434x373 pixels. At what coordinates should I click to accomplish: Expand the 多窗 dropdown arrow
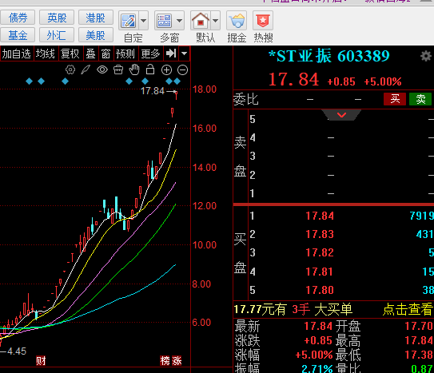[179, 21]
